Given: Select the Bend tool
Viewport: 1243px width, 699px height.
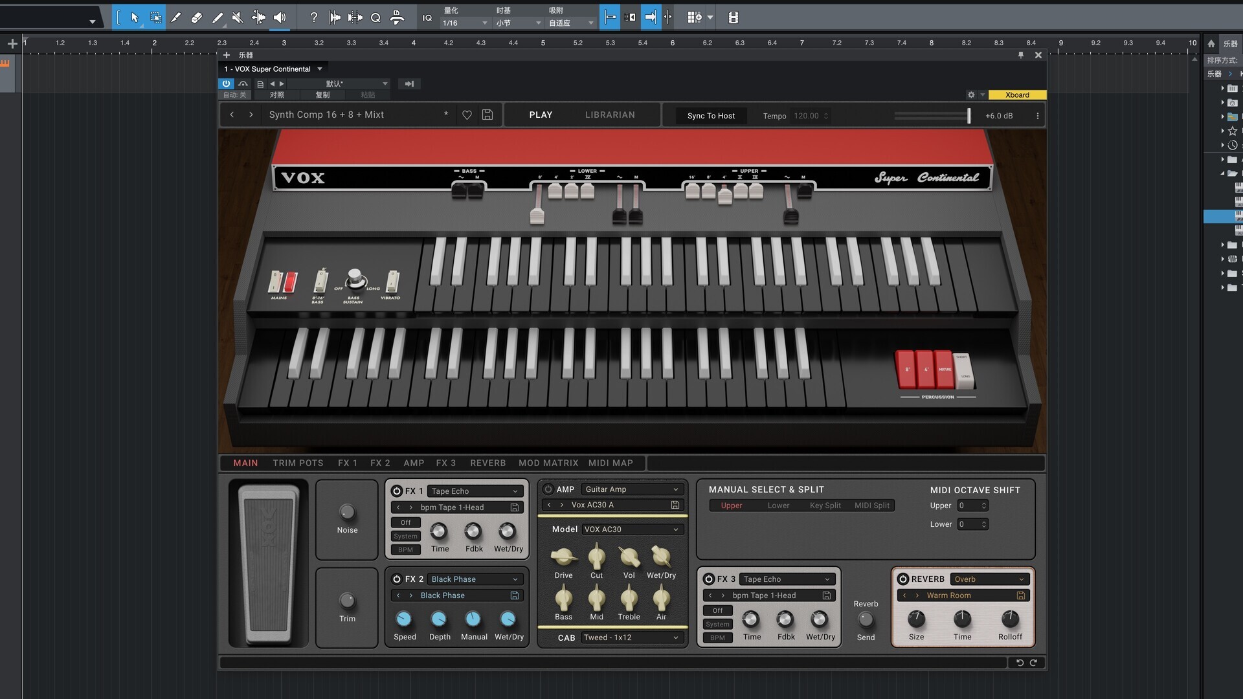Looking at the screenshot, I should [x=258, y=17].
